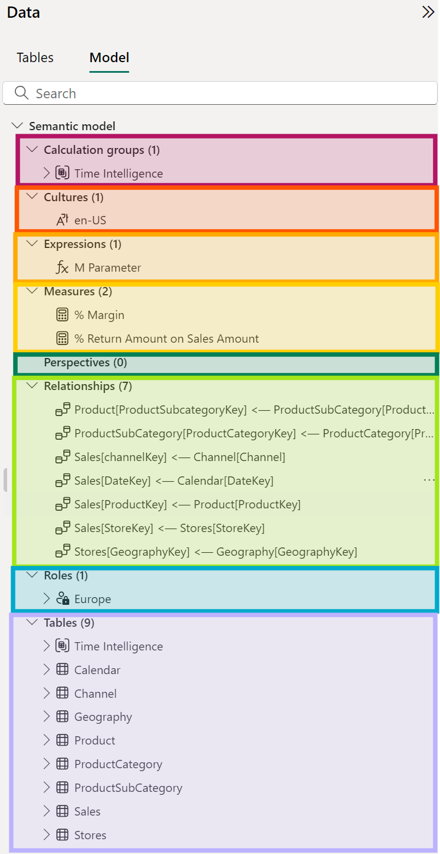Expand the ProductCategory table node
The height and width of the screenshot is (854, 440).
[47, 764]
